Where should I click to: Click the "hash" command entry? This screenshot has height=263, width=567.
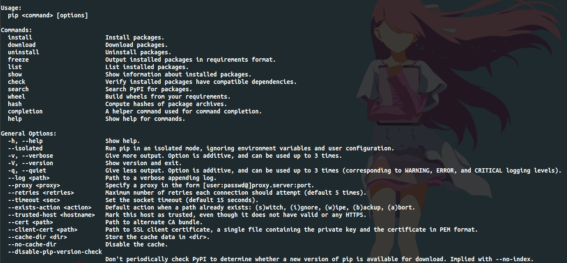pos(15,104)
